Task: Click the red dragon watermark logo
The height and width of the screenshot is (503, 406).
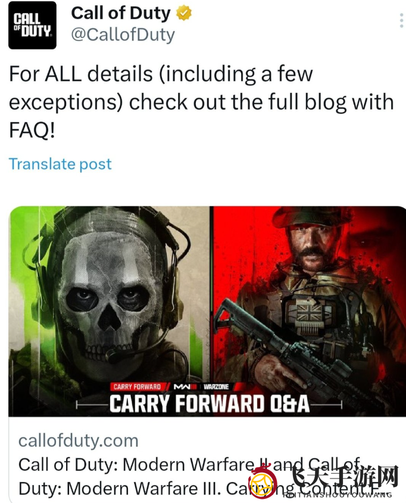Action: tap(263, 481)
